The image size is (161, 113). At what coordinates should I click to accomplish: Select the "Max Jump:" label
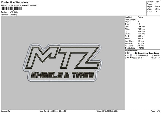(x=129, y=46)
